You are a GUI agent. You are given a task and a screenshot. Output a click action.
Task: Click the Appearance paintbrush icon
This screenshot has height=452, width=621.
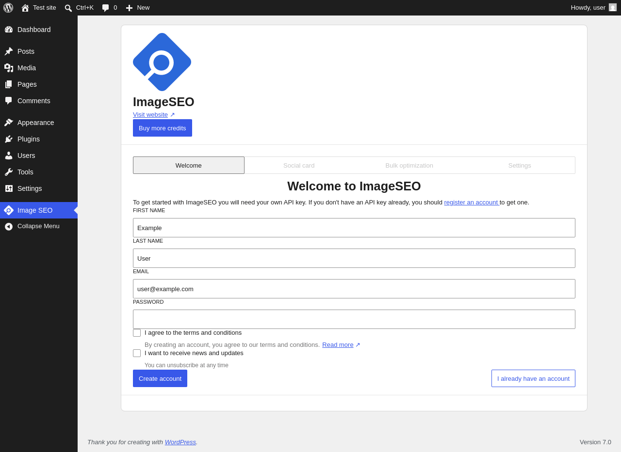pyautogui.click(x=9, y=123)
